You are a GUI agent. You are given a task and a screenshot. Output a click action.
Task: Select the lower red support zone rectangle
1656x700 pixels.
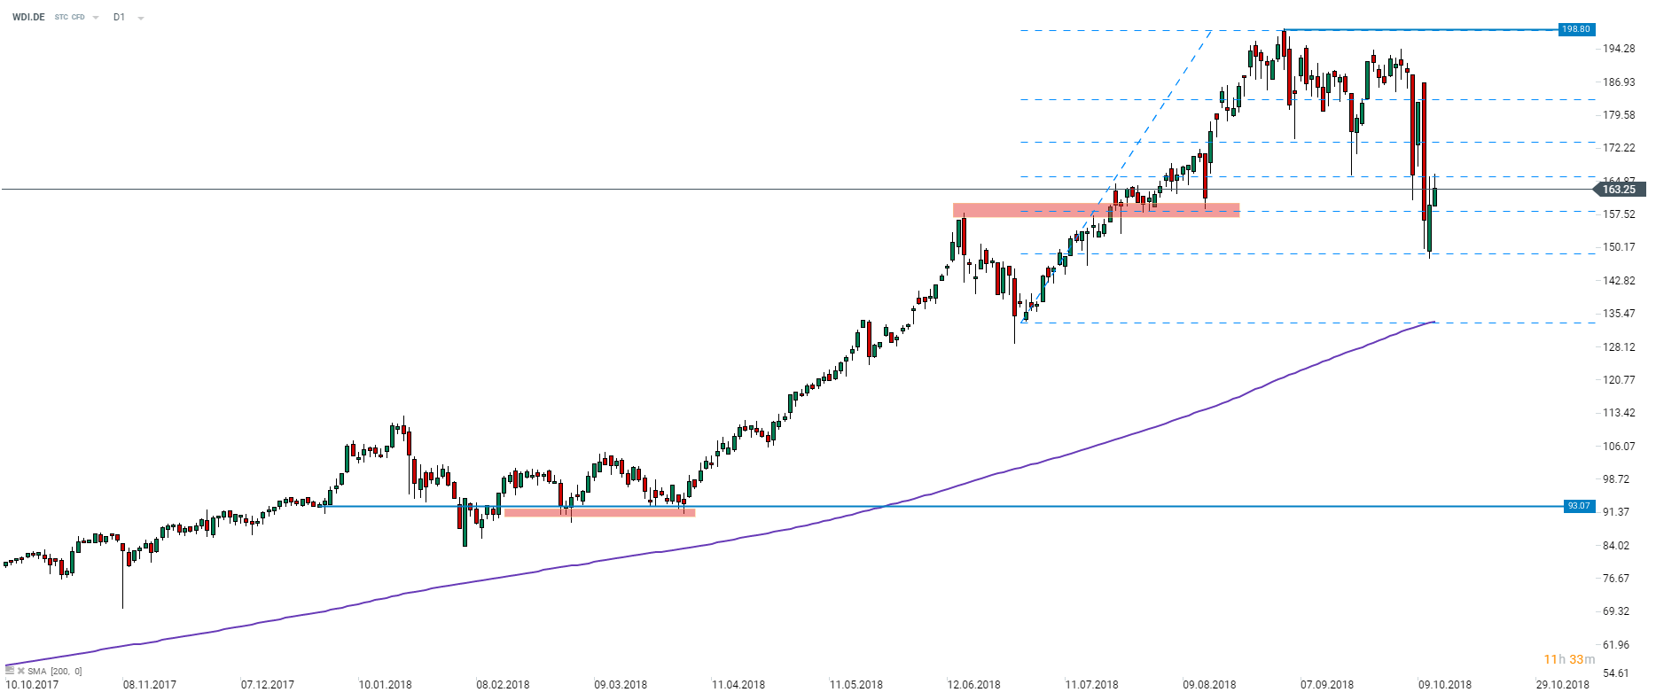click(599, 512)
